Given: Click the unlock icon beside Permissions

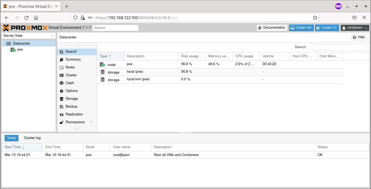Looking at the screenshot, I should point(62,122).
